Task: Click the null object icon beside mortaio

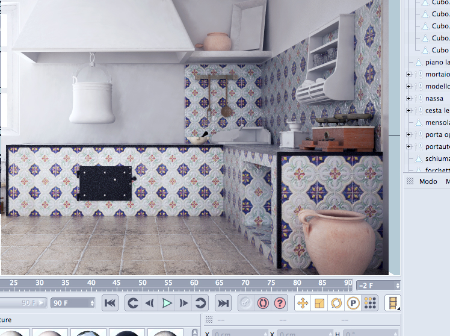Action: point(419,75)
